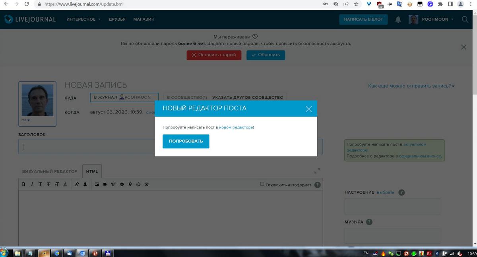Reload the page
The width and height of the screenshot is (477, 257).
(26, 4)
